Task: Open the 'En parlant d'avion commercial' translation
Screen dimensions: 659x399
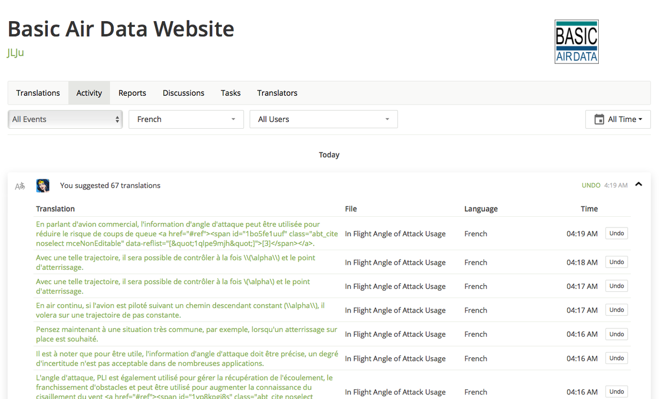Action: pyautogui.click(x=187, y=234)
